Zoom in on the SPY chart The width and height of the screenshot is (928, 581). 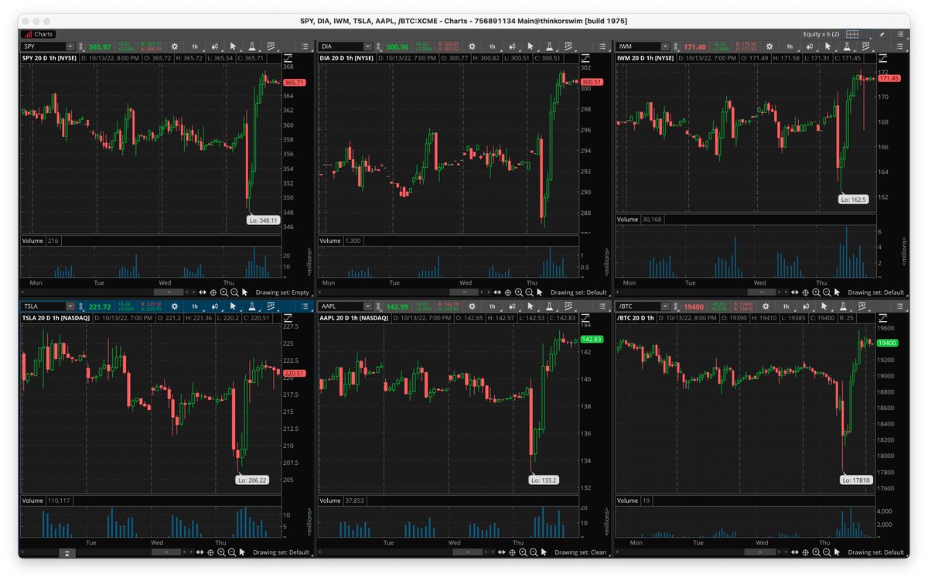point(223,292)
